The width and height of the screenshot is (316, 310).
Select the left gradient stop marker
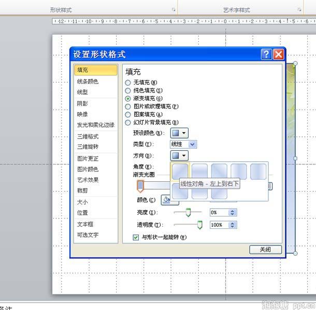pos(140,185)
